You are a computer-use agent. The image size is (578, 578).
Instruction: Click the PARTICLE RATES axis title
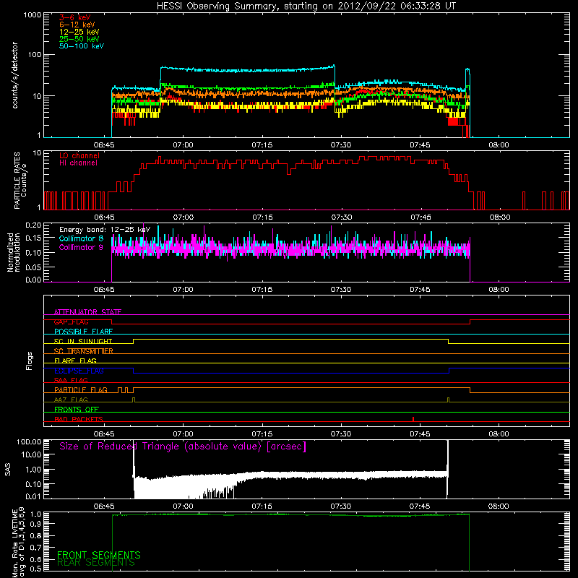click(17, 181)
